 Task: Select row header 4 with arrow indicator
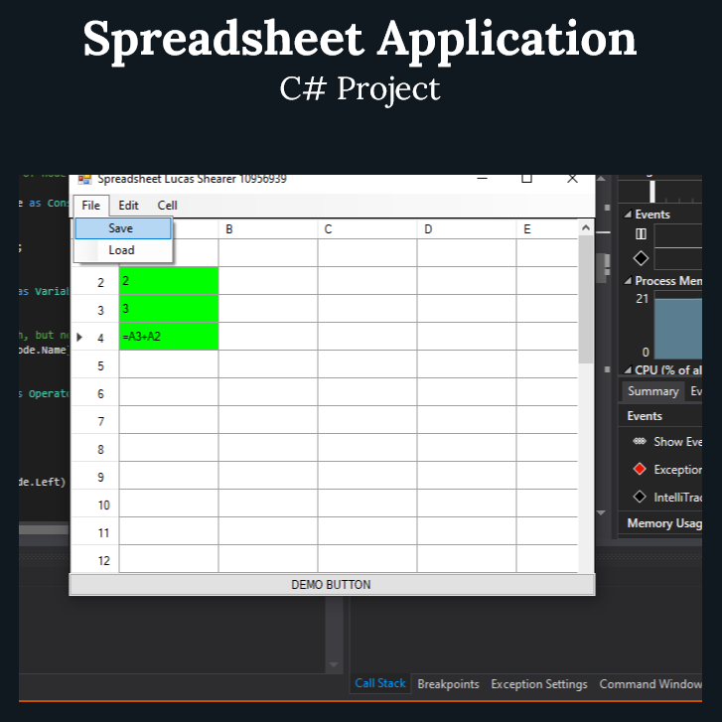pyautogui.click(x=95, y=338)
